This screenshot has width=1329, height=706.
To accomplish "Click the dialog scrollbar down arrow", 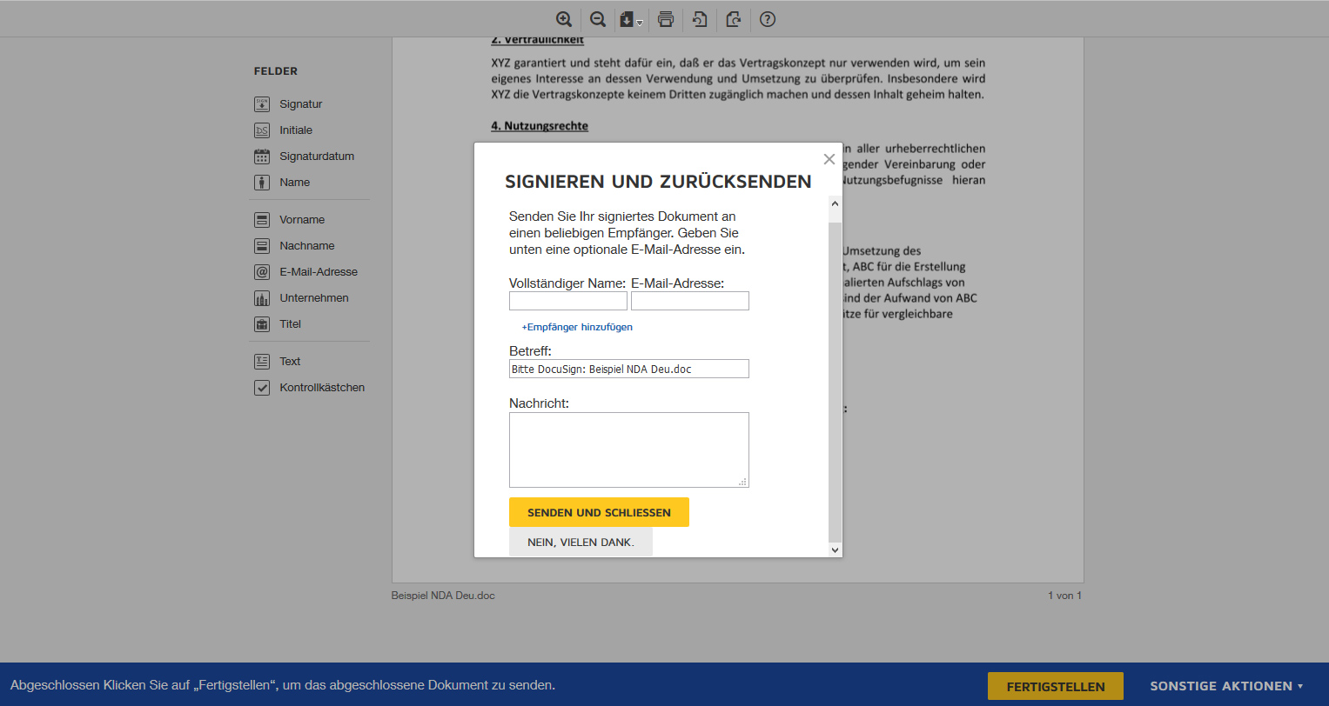I will 835,549.
